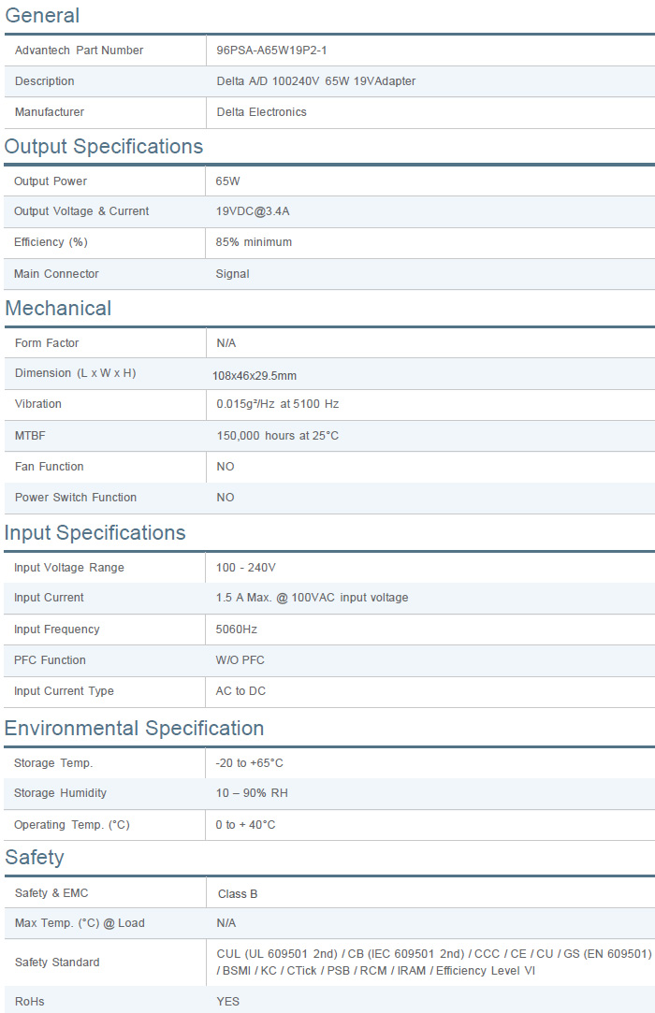Select the 65W output power value
This screenshot has height=1013, width=655.
[227, 181]
